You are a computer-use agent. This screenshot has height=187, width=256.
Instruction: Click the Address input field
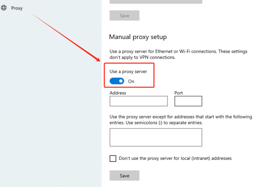139,101
